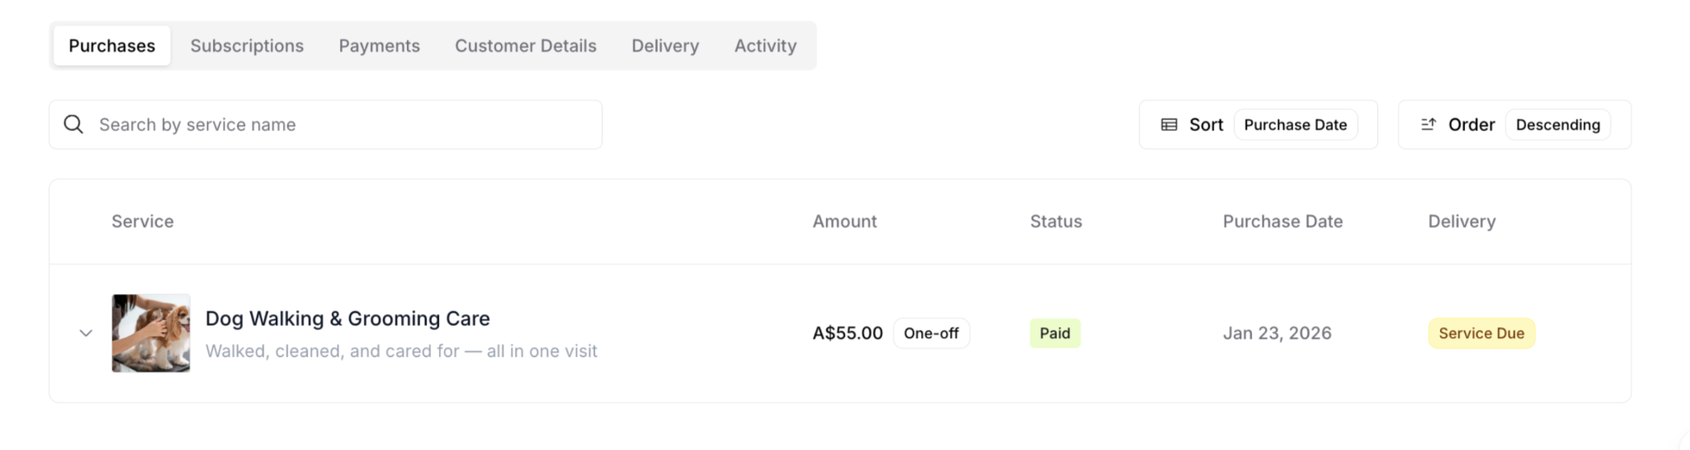Click the Service Due delivery badge
This screenshot has height=450, width=1690.
[x=1481, y=333]
